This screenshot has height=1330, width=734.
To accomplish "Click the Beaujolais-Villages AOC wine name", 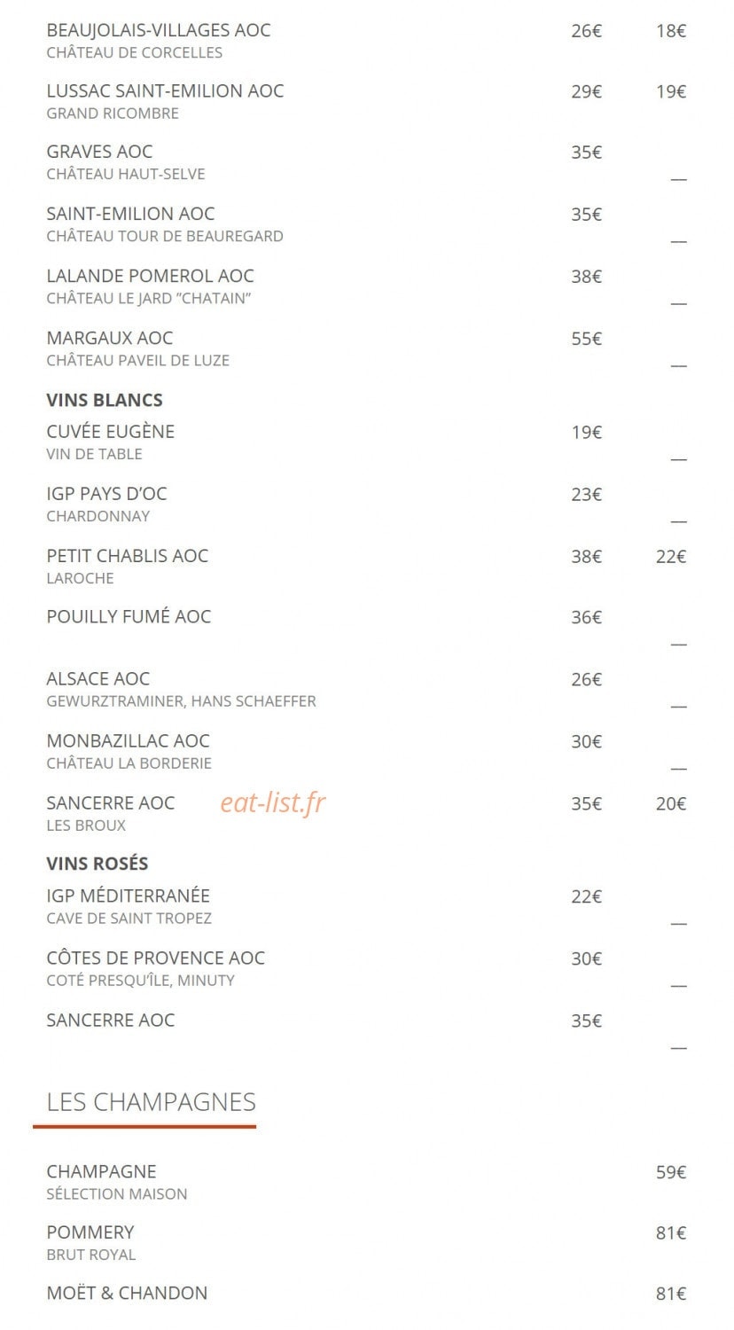I will tap(159, 30).
